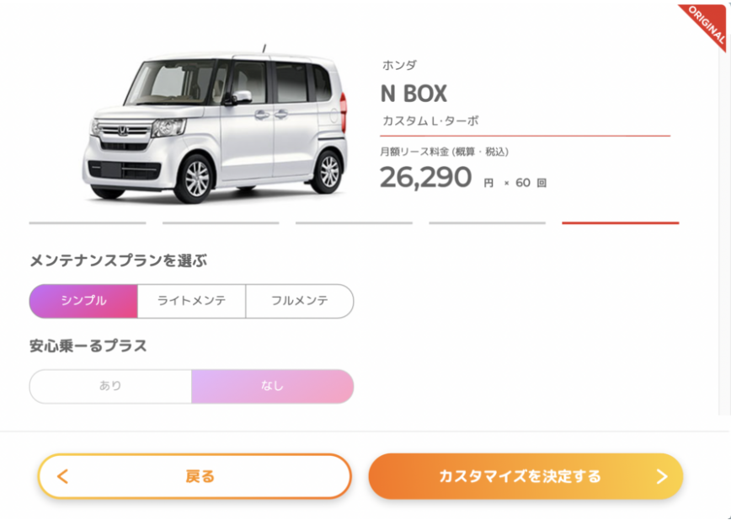Select the フルメンテ maintenance plan
This screenshot has width=731, height=520.
(x=300, y=301)
